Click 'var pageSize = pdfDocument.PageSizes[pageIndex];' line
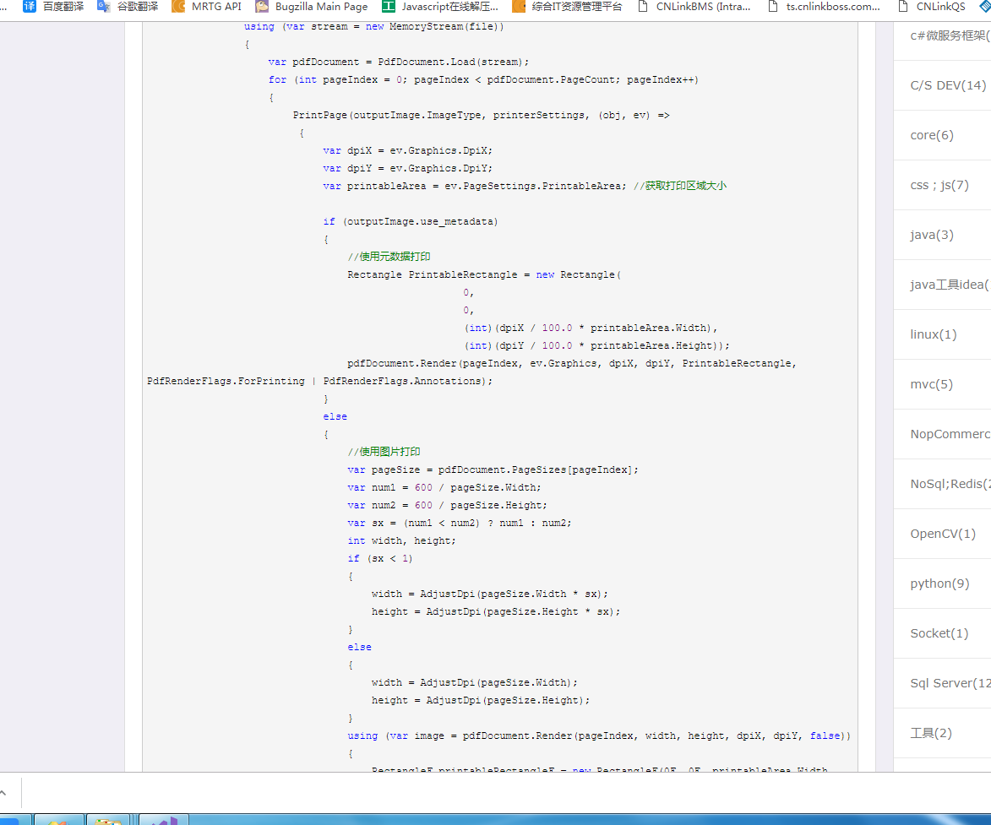991x825 pixels. [x=493, y=470]
